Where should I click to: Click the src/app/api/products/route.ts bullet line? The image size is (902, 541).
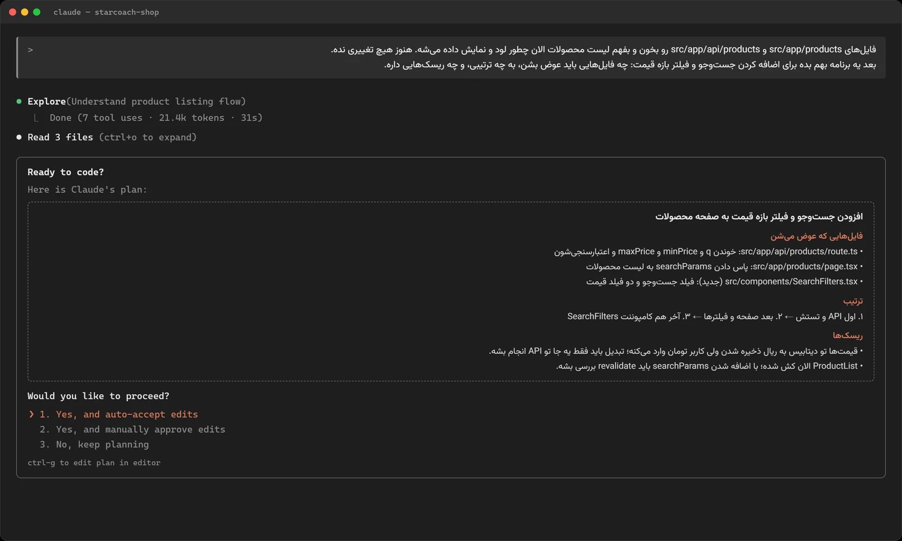(x=708, y=251)
